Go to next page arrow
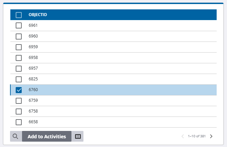The height and width of the screenshot is (147, 227). tap(211, 136)
